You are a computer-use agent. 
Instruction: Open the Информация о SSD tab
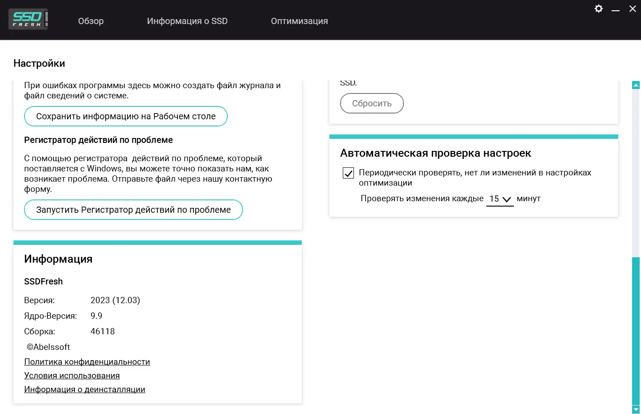click(x=187, y=21)
